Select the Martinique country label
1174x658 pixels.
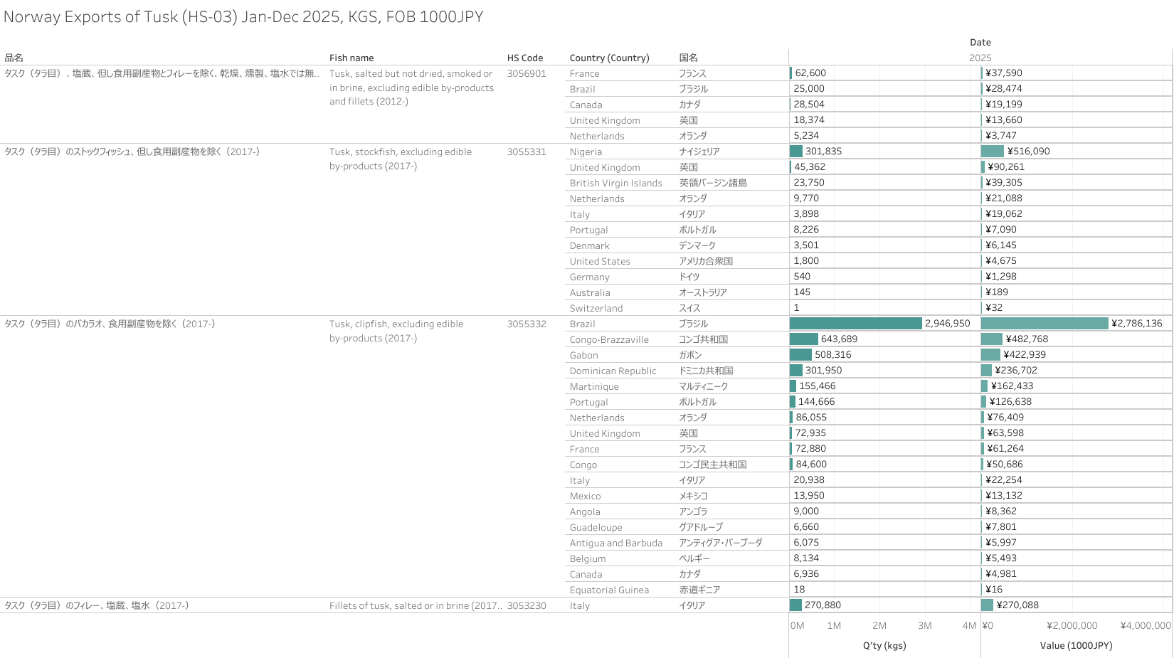click(x=594, y=387)
